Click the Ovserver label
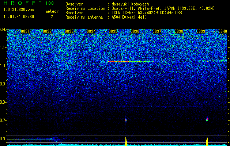This screenshot has width=230, height=146. 74,4
